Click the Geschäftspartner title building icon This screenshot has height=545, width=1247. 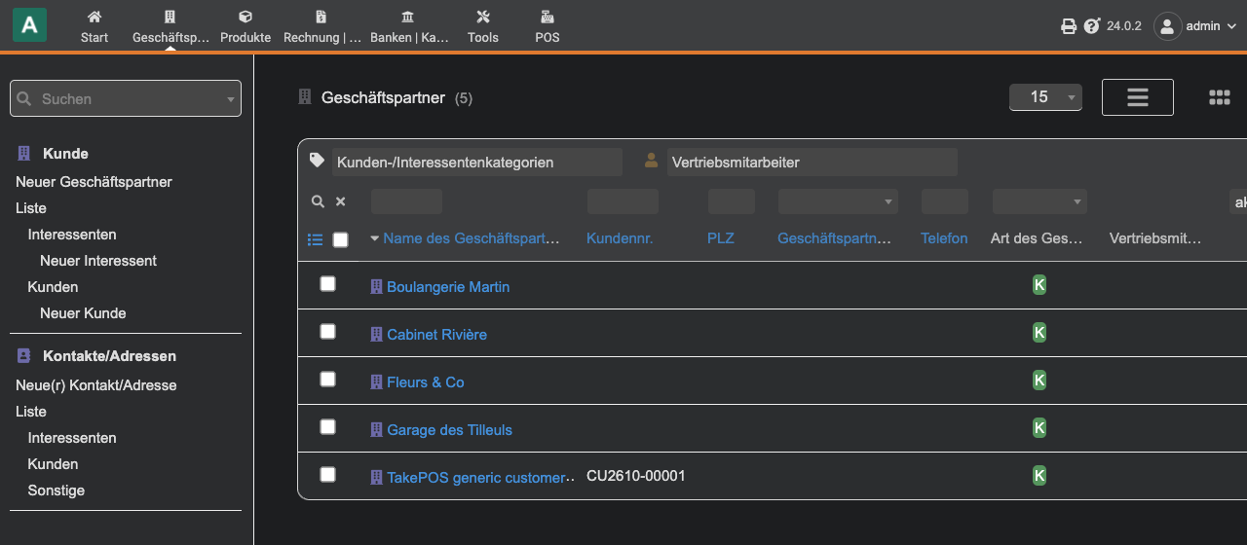pos(304,97)
